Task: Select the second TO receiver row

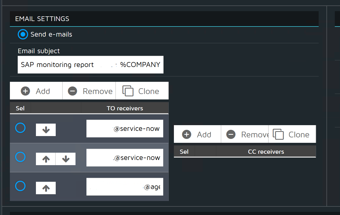Action: pos(20,157)
